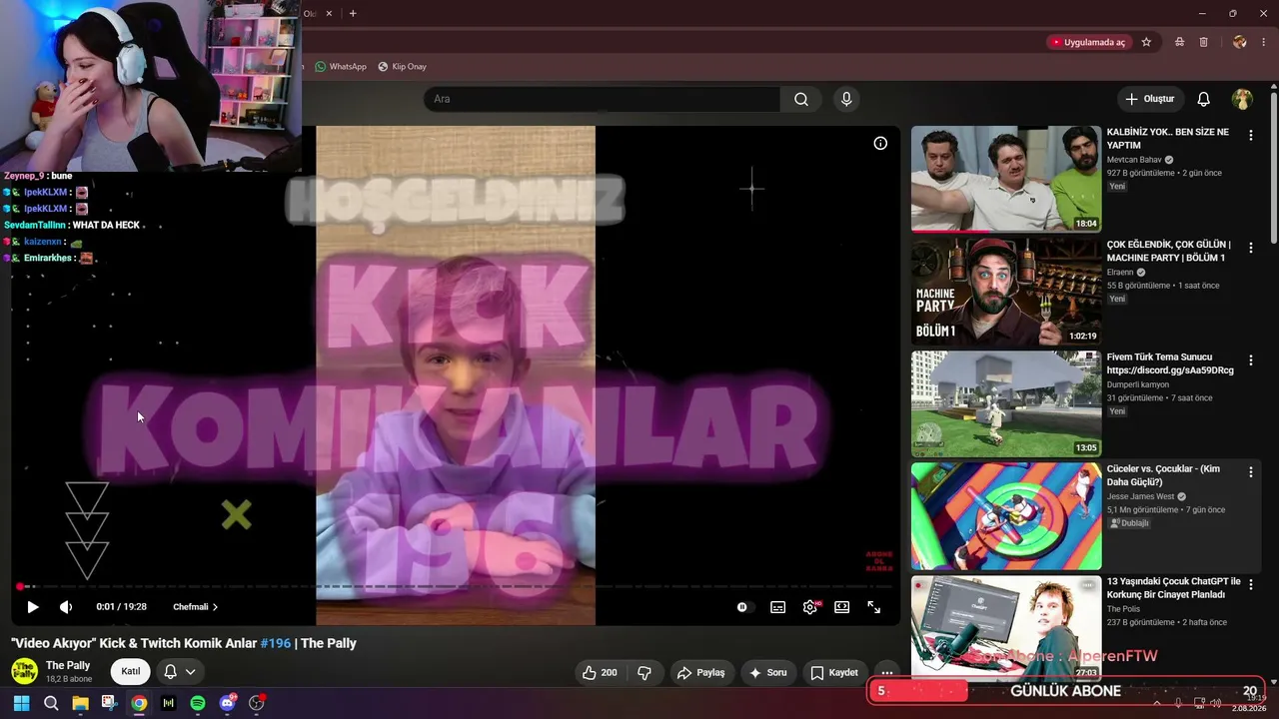Open the Chefmali chapter list
Viewport: 1279px width, 719px height.
coord(195,606)
